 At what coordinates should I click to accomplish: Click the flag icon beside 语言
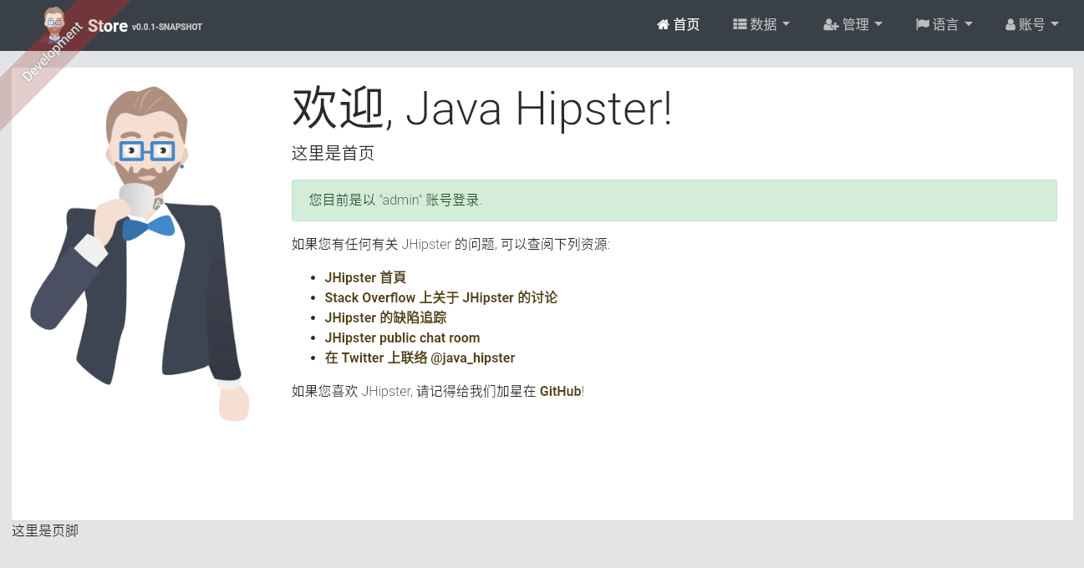pos(923,25)
